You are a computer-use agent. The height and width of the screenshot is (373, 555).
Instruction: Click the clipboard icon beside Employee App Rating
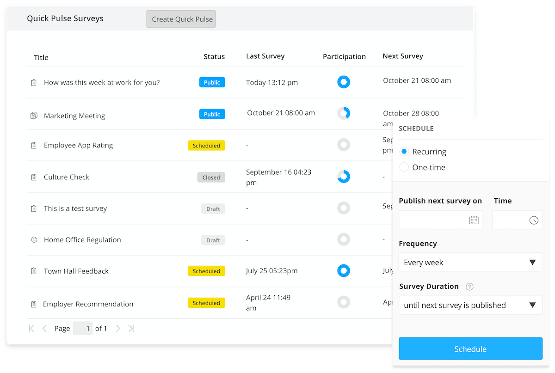(x=34, y=145)
